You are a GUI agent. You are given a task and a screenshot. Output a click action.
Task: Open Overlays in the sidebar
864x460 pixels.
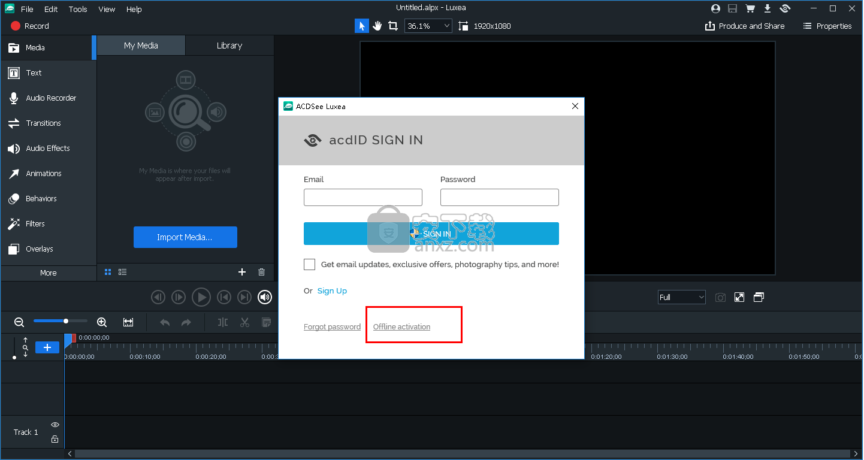pyautogui.click(x=48, y=249)
